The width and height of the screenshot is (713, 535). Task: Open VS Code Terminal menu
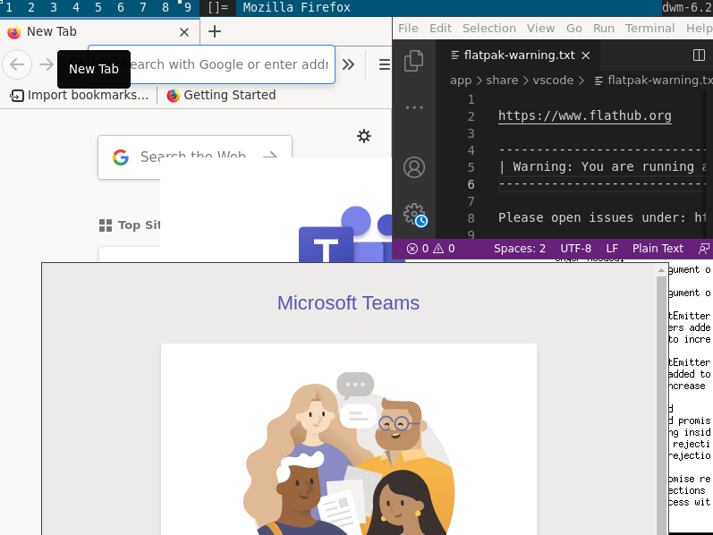pos(649,29)
